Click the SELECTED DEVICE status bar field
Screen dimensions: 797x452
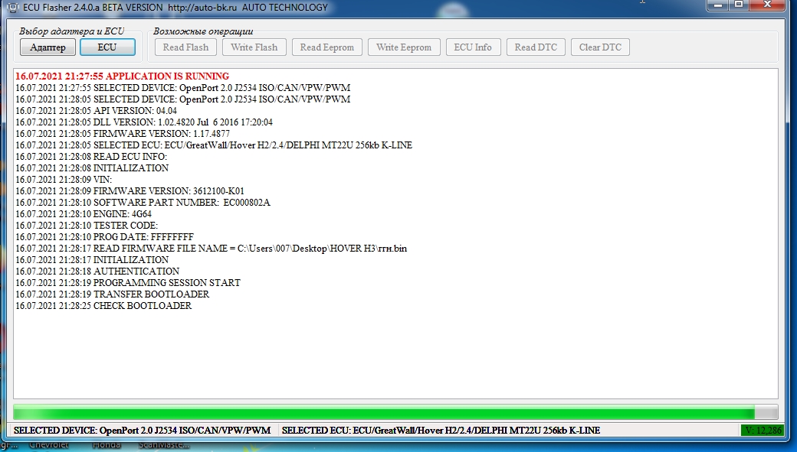(x=143, y=431)
